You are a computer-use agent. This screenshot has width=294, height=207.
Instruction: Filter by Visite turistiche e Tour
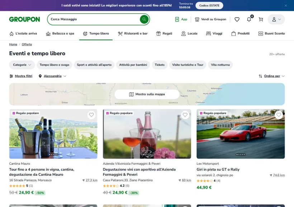pyautogui.click(x=188, y=65)
